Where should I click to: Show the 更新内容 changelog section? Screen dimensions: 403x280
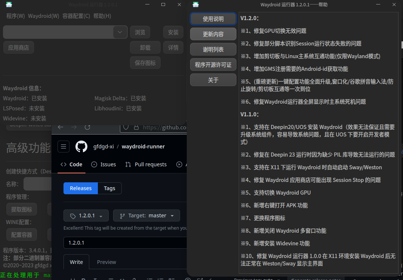[213, 34]
